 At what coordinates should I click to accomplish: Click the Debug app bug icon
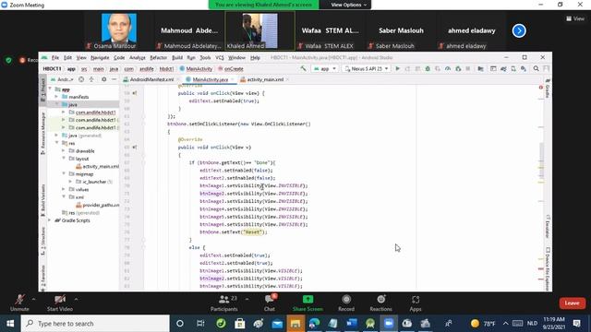[428, 69]
